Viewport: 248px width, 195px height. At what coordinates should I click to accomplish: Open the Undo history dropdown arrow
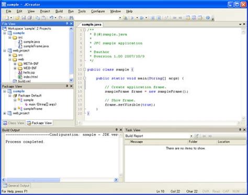55,18
